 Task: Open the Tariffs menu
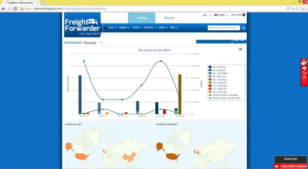137,27
